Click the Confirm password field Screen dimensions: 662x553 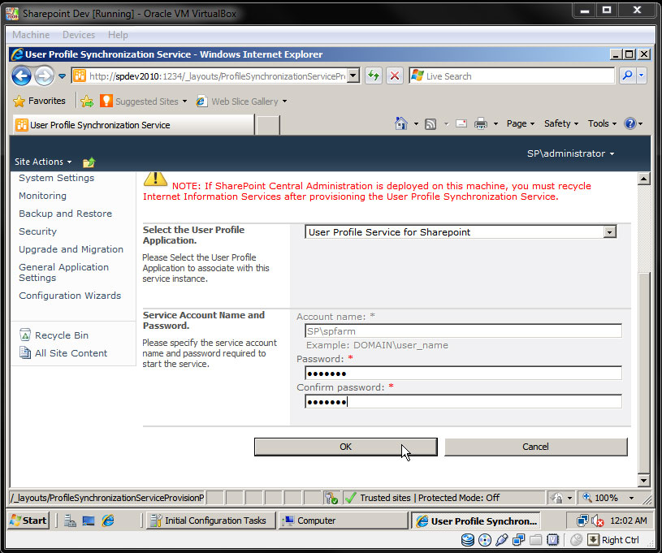pyautogui.click(x=463, y=401)
